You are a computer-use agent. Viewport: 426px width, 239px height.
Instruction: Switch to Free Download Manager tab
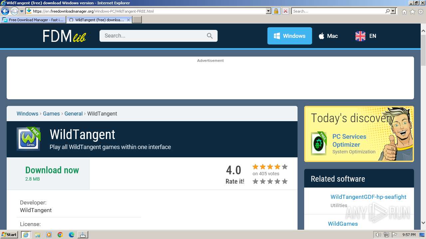33,20
